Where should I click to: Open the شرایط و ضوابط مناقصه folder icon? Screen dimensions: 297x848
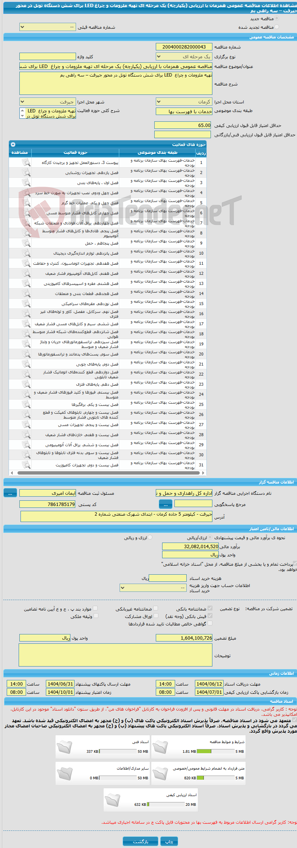[x=160, y=747]
